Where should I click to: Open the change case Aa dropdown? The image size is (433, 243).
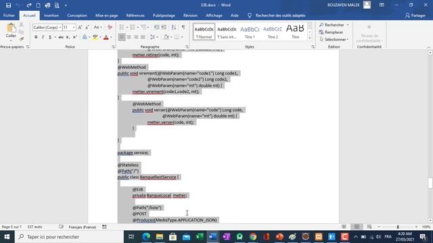[97, 27]
